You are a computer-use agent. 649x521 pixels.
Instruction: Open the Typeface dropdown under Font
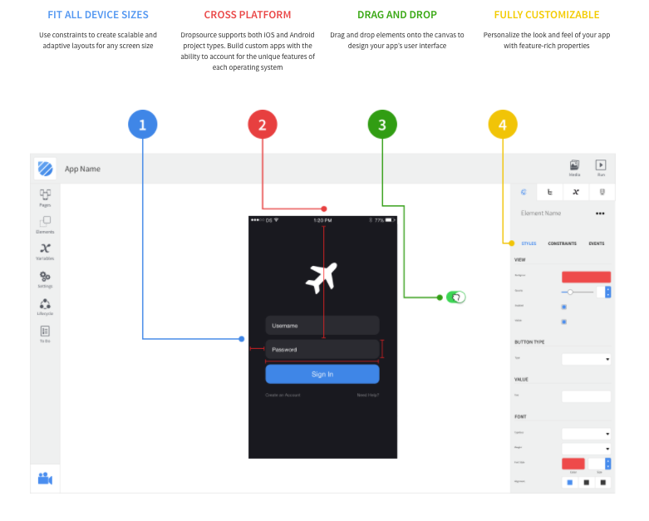[586, 434]
